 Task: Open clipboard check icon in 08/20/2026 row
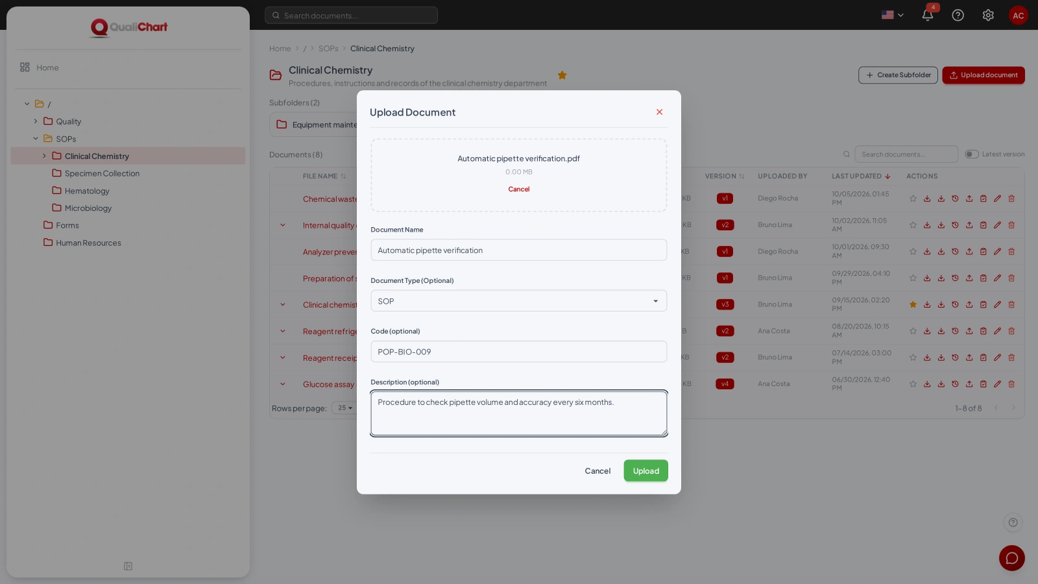[984, 331]
